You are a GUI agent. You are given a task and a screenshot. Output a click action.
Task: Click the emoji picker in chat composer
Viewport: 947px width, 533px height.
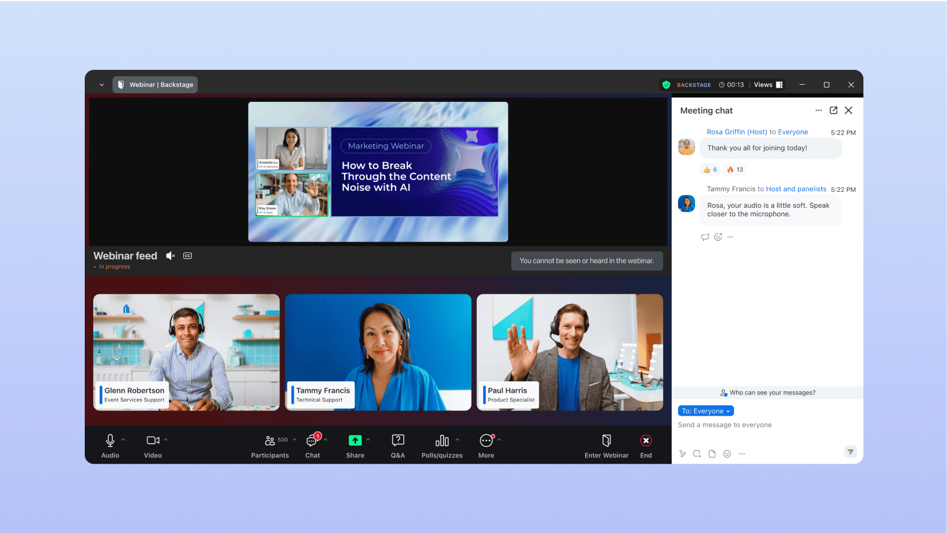[x=727, y=454]
